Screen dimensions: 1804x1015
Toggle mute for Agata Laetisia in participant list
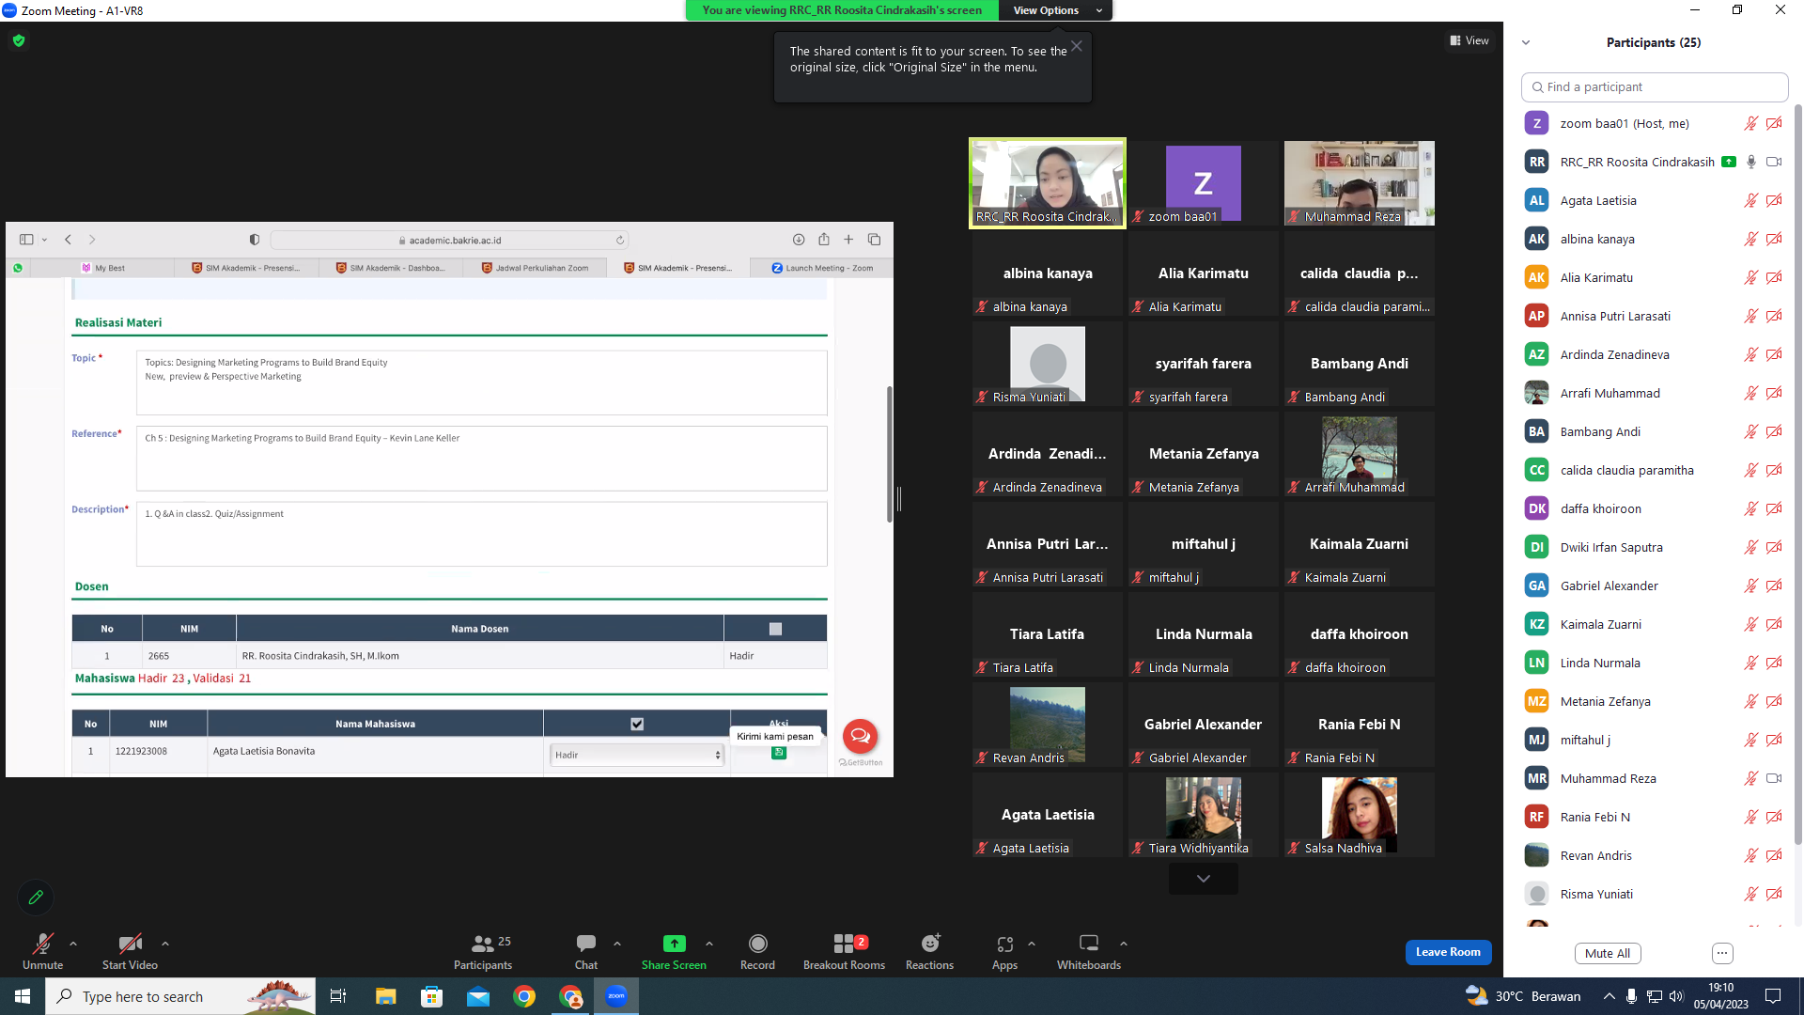pyautogui.click(x=1750, y=200)
